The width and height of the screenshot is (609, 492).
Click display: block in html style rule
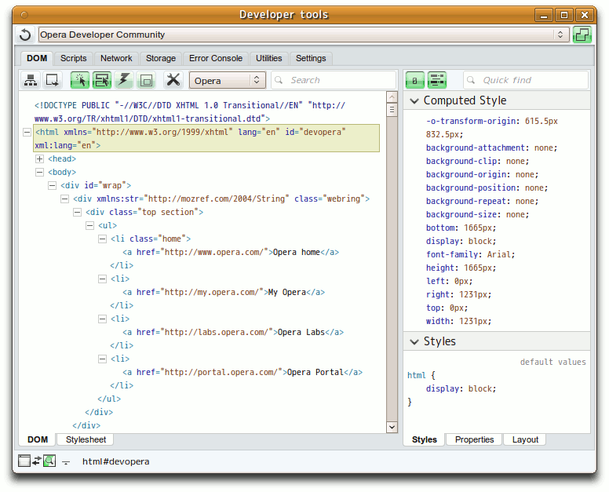point(461,388)
